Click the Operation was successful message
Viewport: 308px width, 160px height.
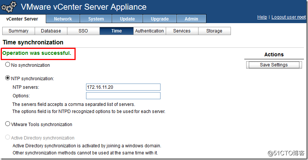pyautogui.click(x=37, y=53)
